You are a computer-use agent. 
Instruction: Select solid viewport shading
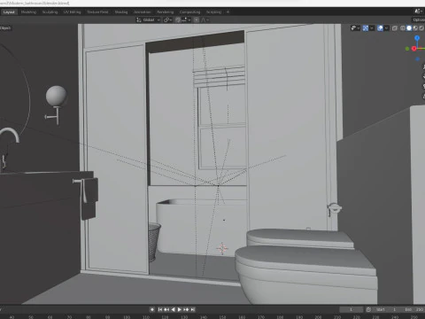coord(409,28)
